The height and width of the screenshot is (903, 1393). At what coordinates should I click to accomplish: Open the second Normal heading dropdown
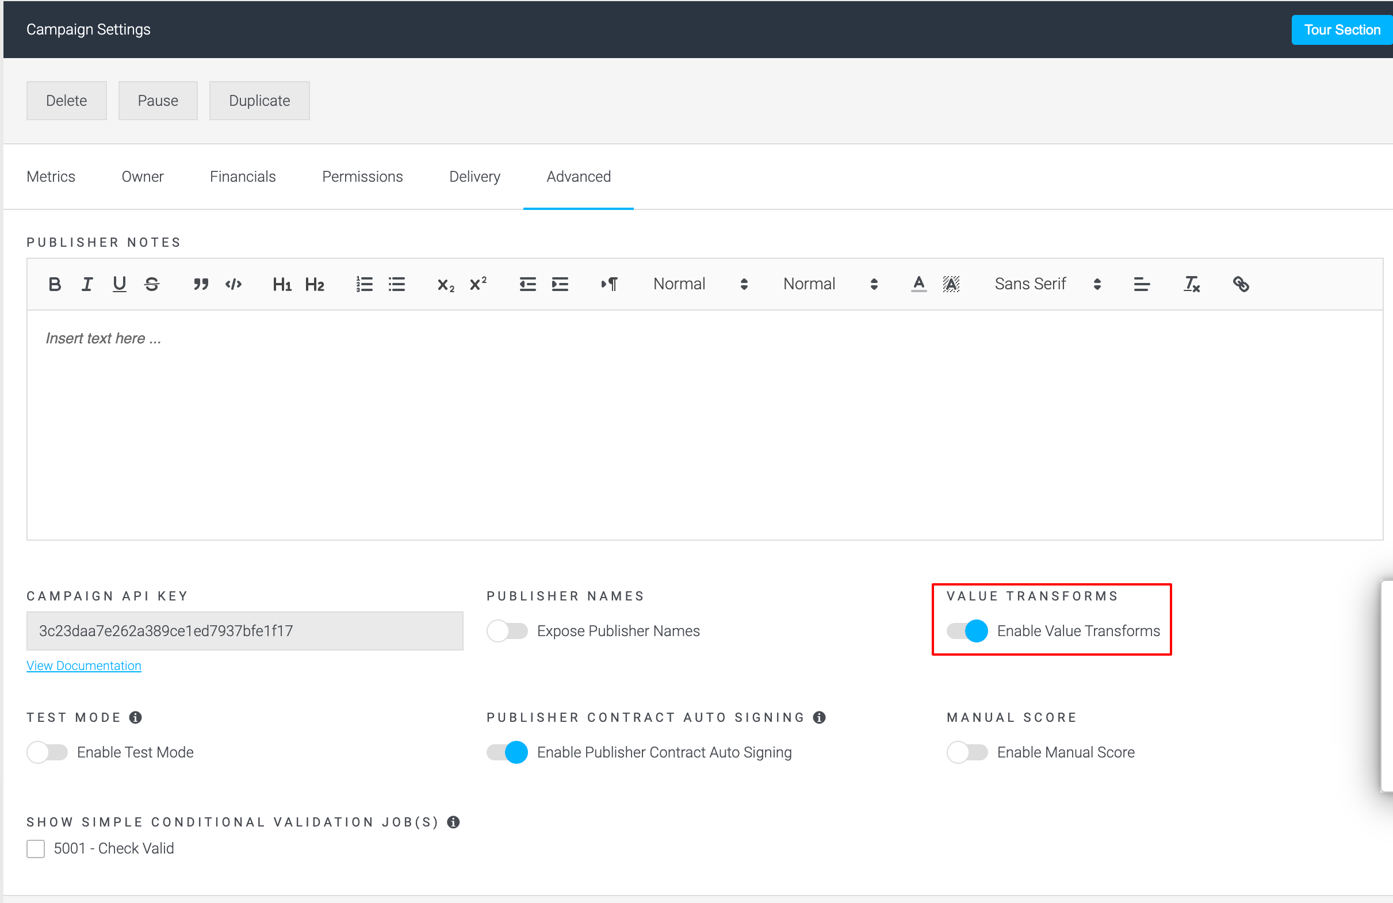[830, 285]
